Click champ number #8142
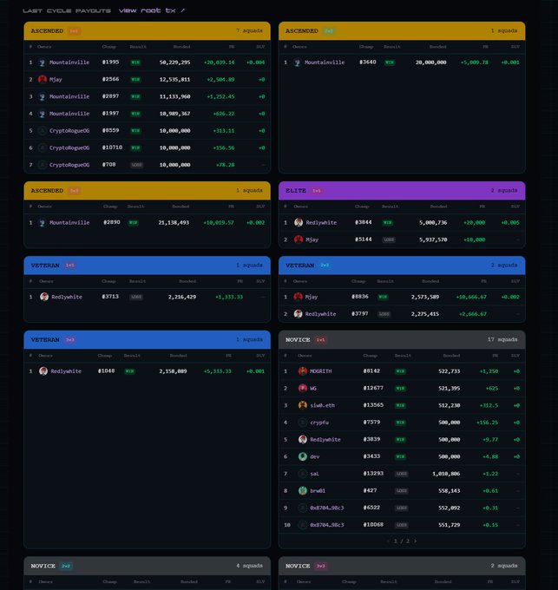 pyautogui.click(x=371, y=371)
